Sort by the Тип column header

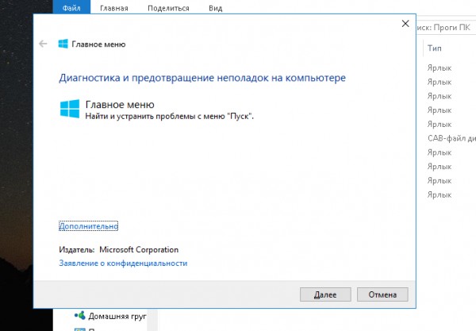click(x=435, y=48)
